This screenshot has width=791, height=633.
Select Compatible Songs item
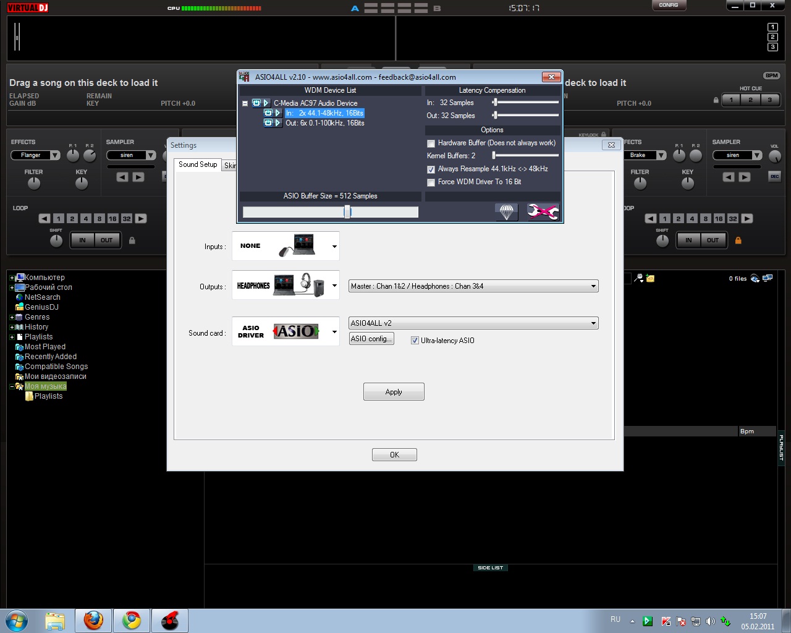pos(56,367)
